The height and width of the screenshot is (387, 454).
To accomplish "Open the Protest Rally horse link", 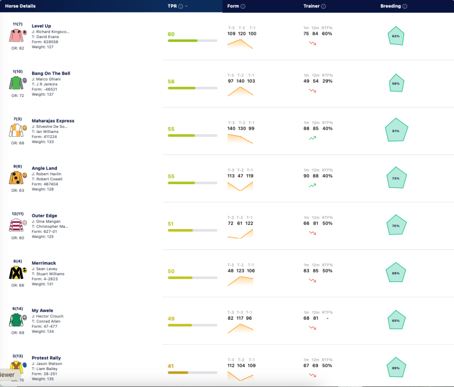I will [x=46, y=358].
